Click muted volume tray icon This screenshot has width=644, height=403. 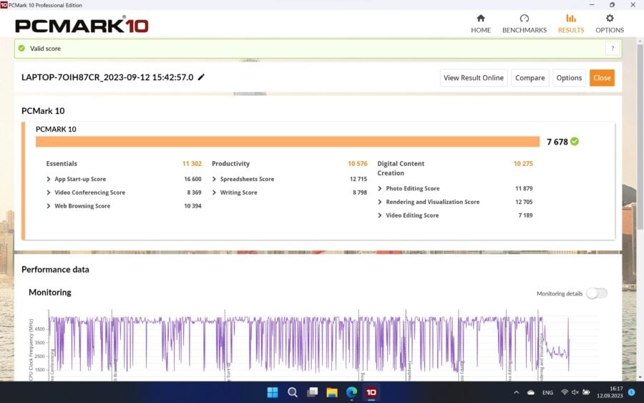[x=575, y=392]
